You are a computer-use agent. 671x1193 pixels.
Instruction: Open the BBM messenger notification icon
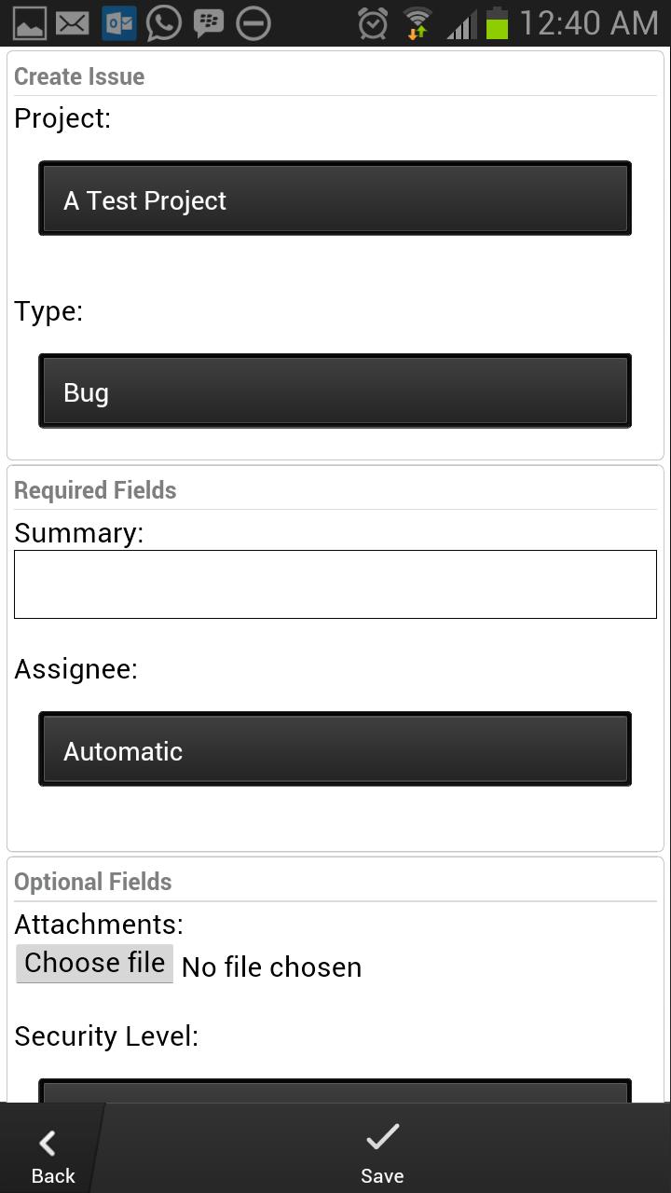click(x=209, y=22)
